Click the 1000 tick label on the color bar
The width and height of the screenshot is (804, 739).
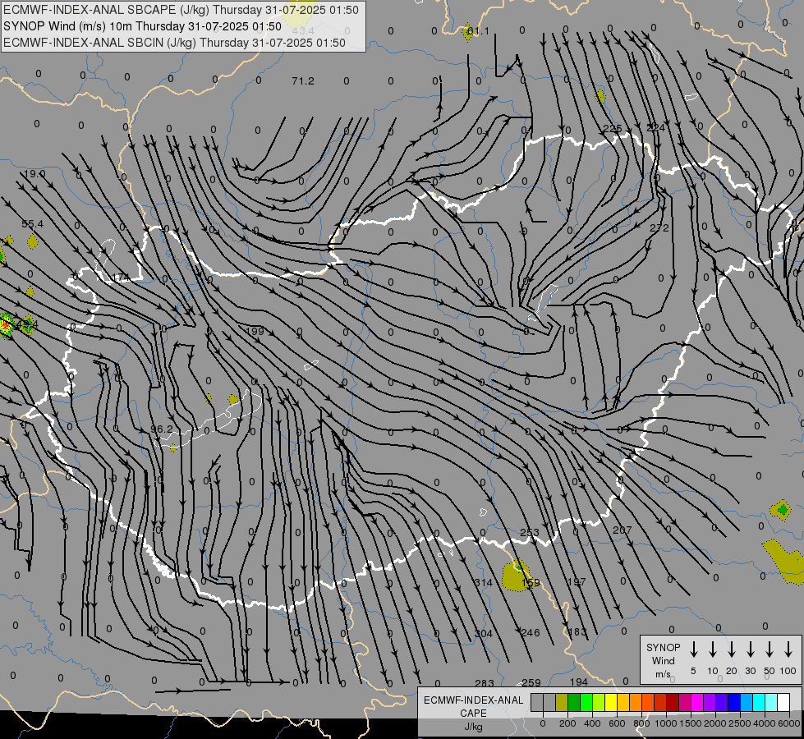coord(665,723)
